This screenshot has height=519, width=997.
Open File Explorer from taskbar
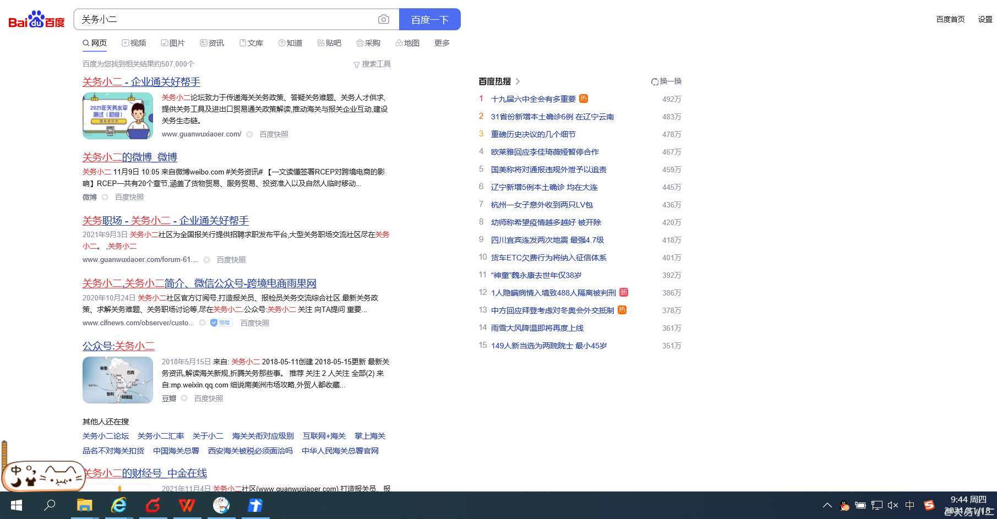tap(84, 505)
